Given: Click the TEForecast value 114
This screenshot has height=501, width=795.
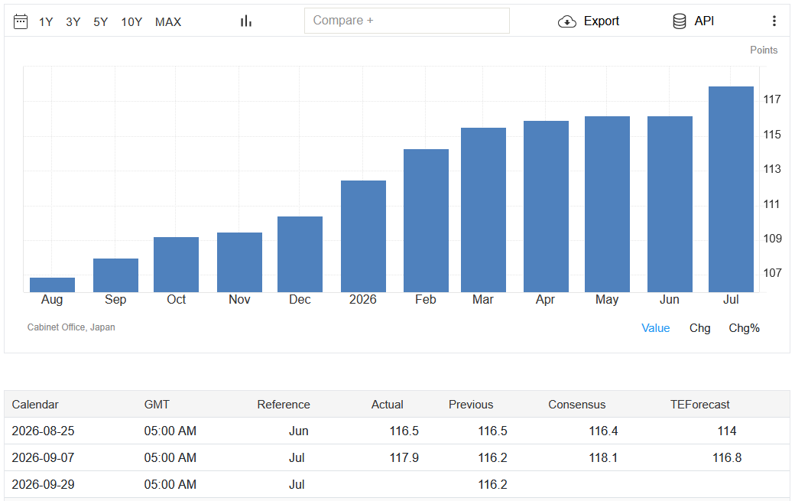Looking at the screenshot, I should [726, 431].
